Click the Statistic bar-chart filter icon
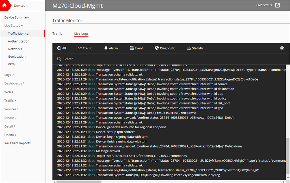Image resolution: width=290 pixels, height=183 pixels. 189,48
